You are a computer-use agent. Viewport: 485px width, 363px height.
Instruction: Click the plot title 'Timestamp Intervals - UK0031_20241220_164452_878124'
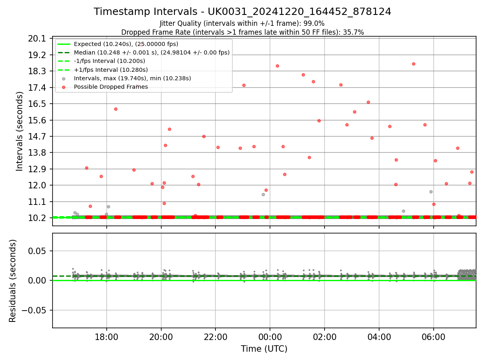coord(242,12)
